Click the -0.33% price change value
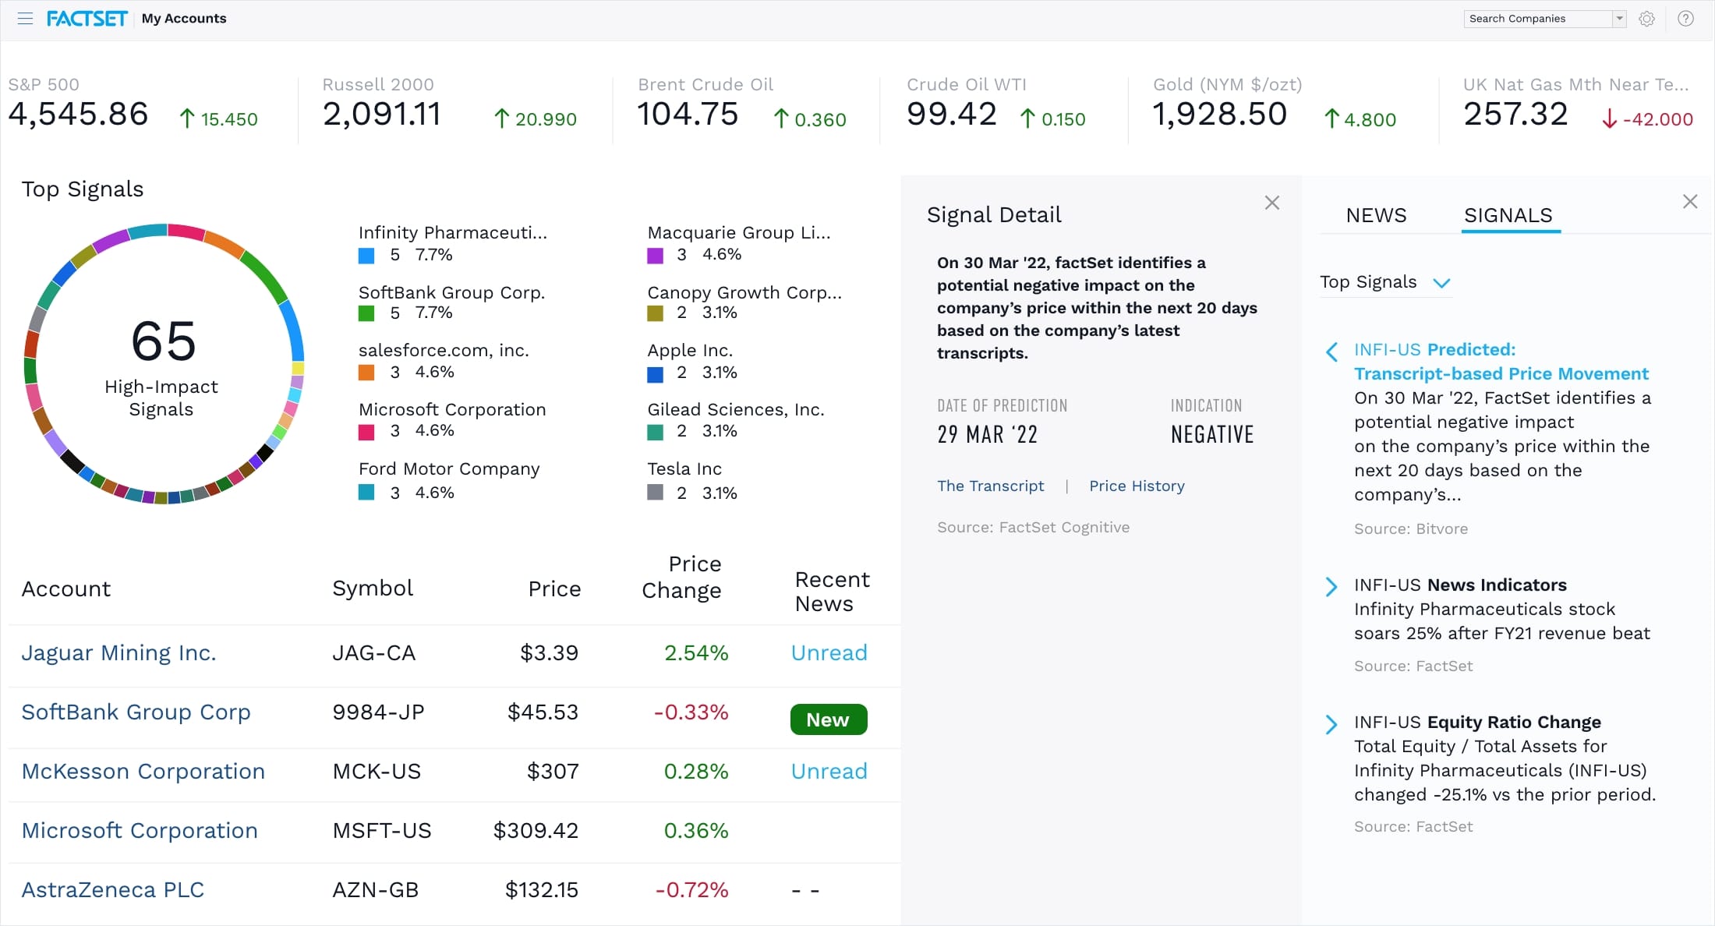Image resolution: width=1715 pixels, height=926 pixels. coord(691,712)
